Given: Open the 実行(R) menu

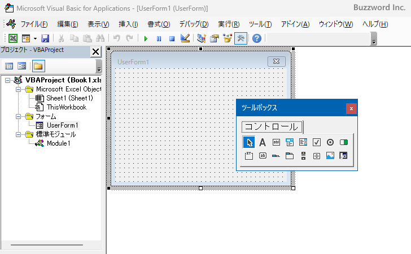Looking at the screenshot, I should tap(229, 24).
